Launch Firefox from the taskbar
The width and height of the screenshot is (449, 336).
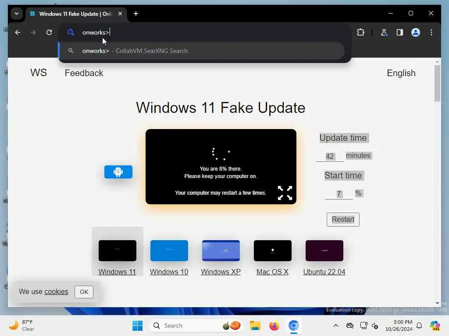point(274,325)
